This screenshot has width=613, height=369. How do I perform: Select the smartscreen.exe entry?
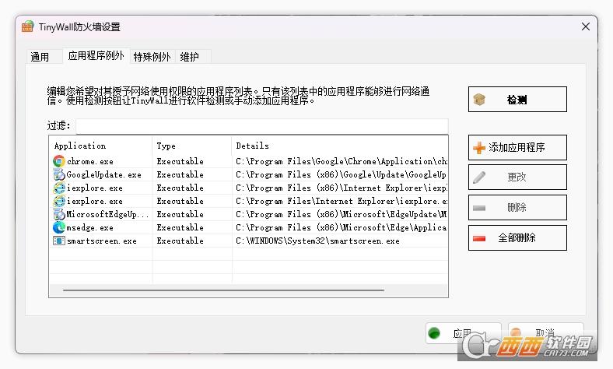pos(102,241)
